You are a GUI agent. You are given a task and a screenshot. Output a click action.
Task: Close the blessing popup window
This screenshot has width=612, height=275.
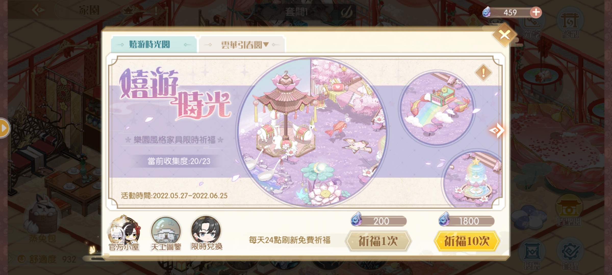pos(505,35)
